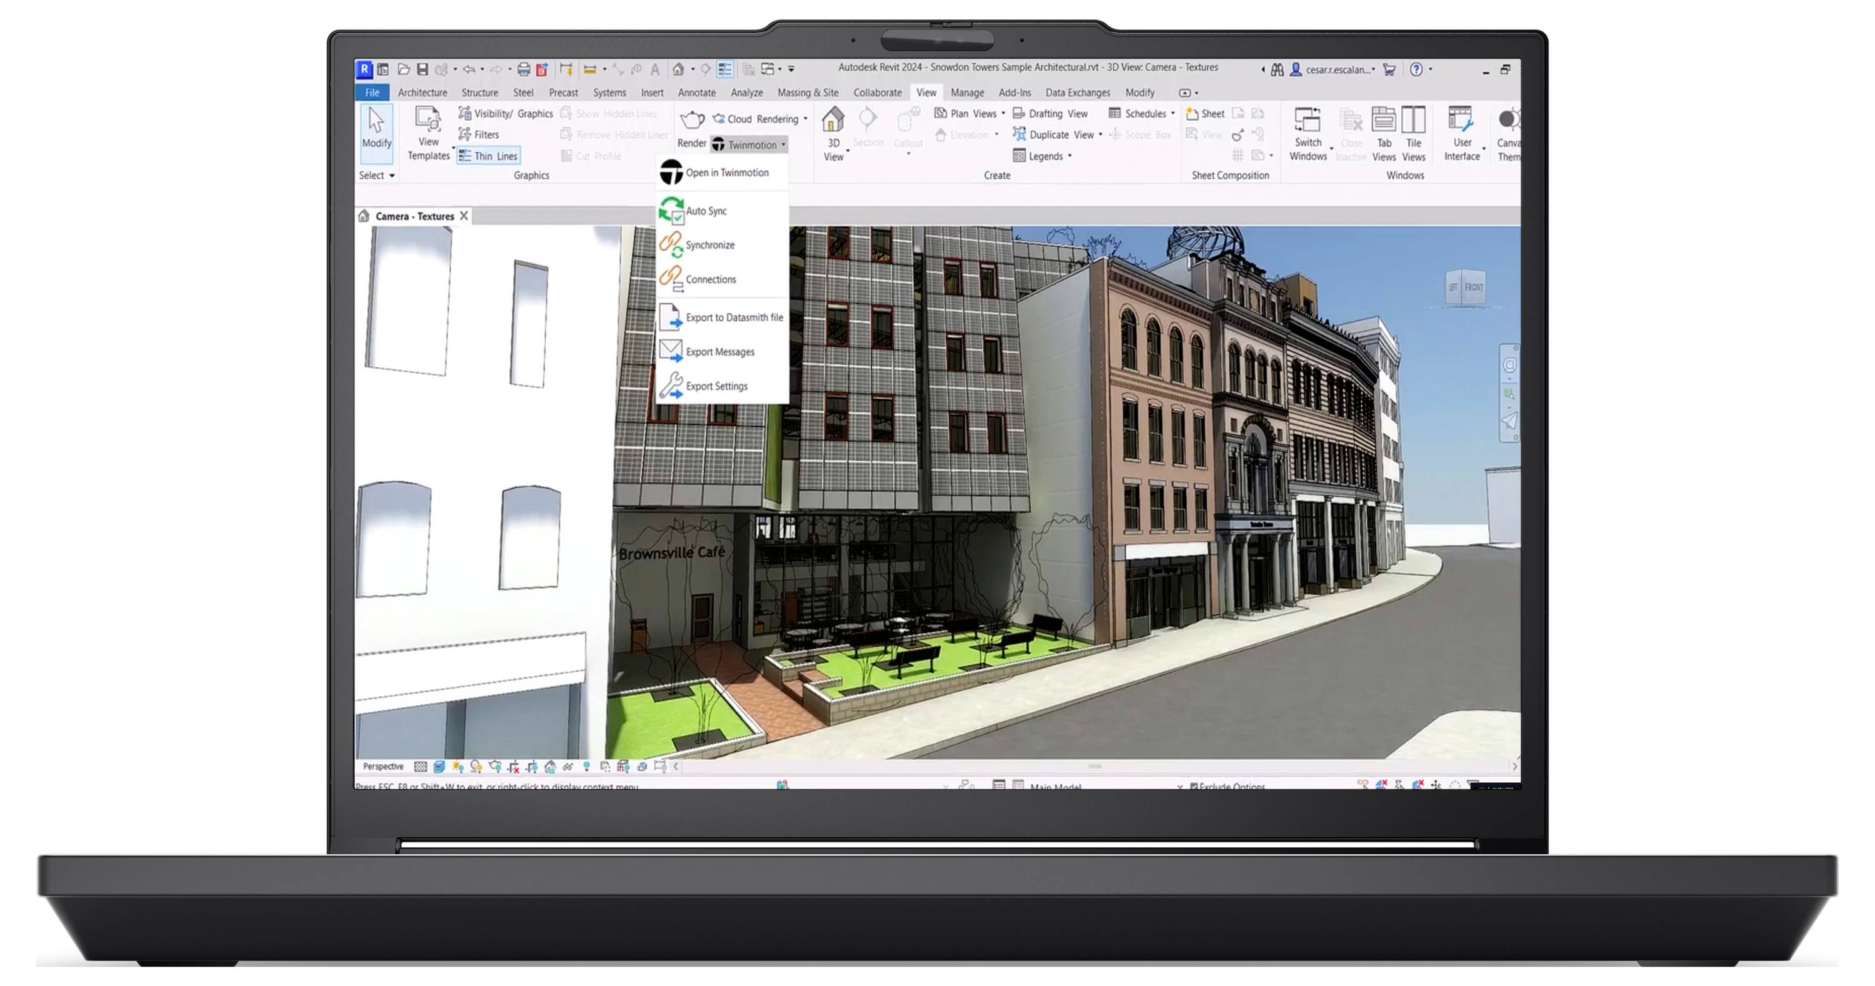Viewport: 1875px width, 986px height.
Task: Apply visibility Filters from the Graphics panel
Action: point(486,134)
